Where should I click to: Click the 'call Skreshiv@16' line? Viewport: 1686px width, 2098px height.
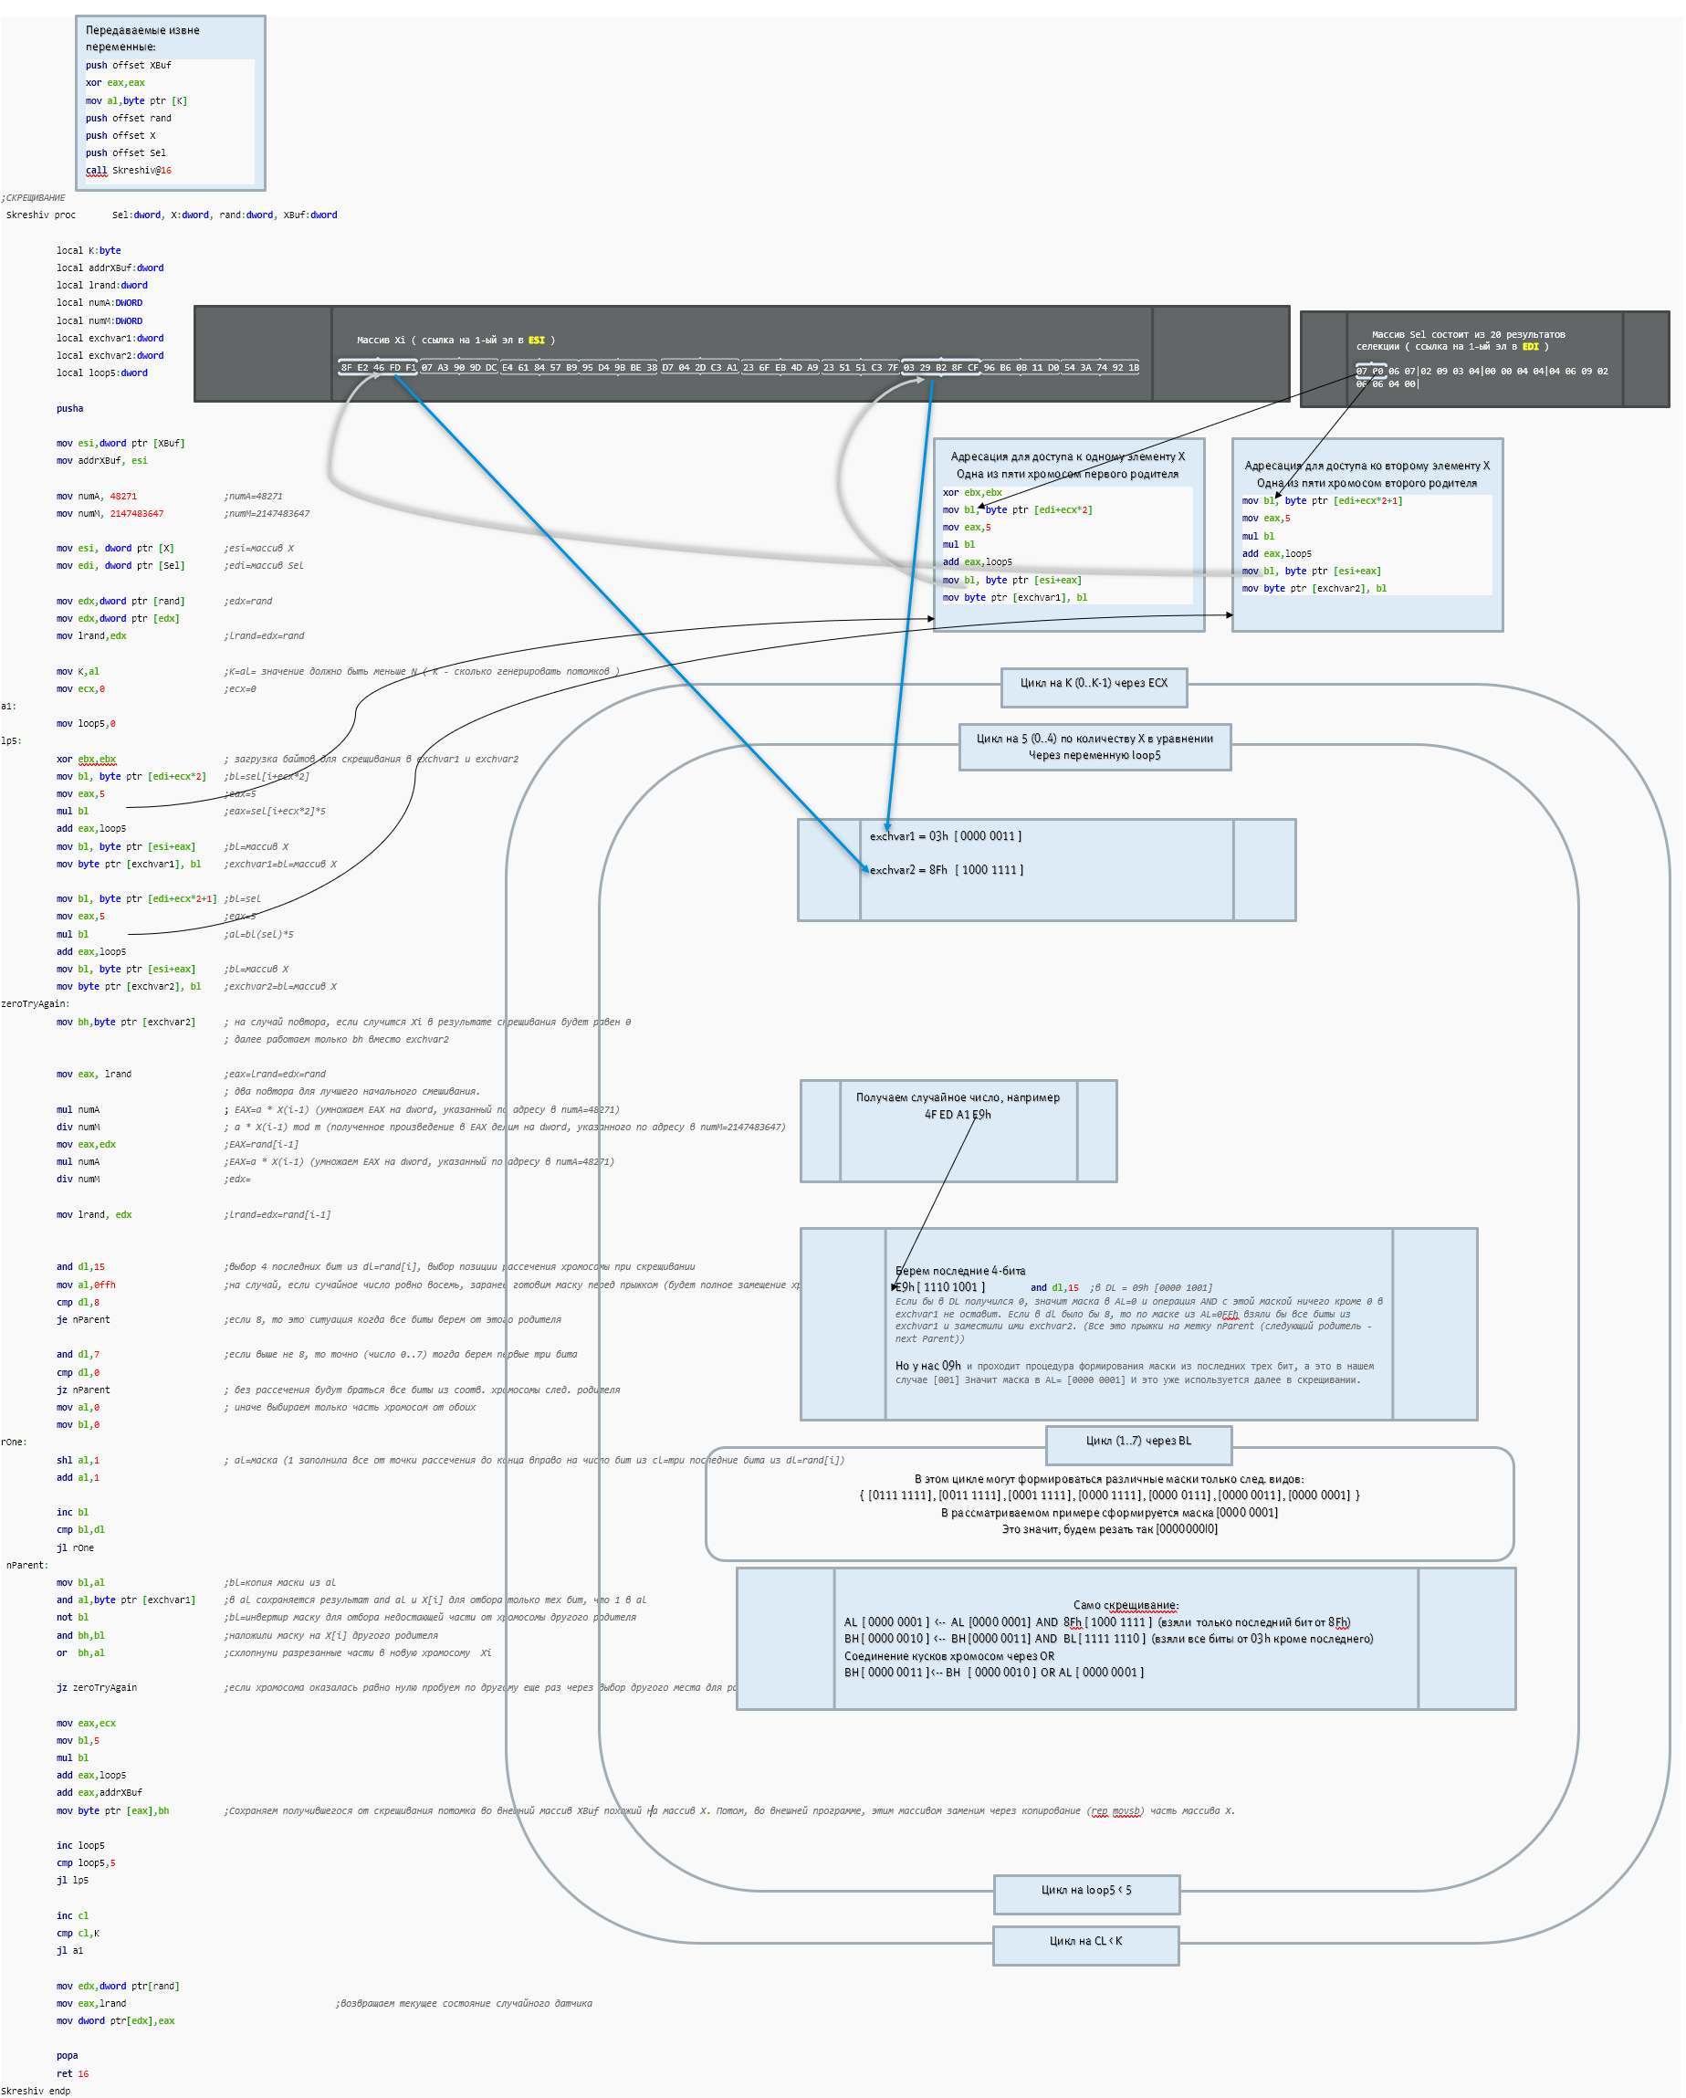tap(129, 171)
